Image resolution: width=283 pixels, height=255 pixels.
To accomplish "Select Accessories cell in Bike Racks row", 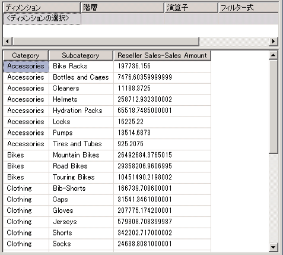I will 26,67.
